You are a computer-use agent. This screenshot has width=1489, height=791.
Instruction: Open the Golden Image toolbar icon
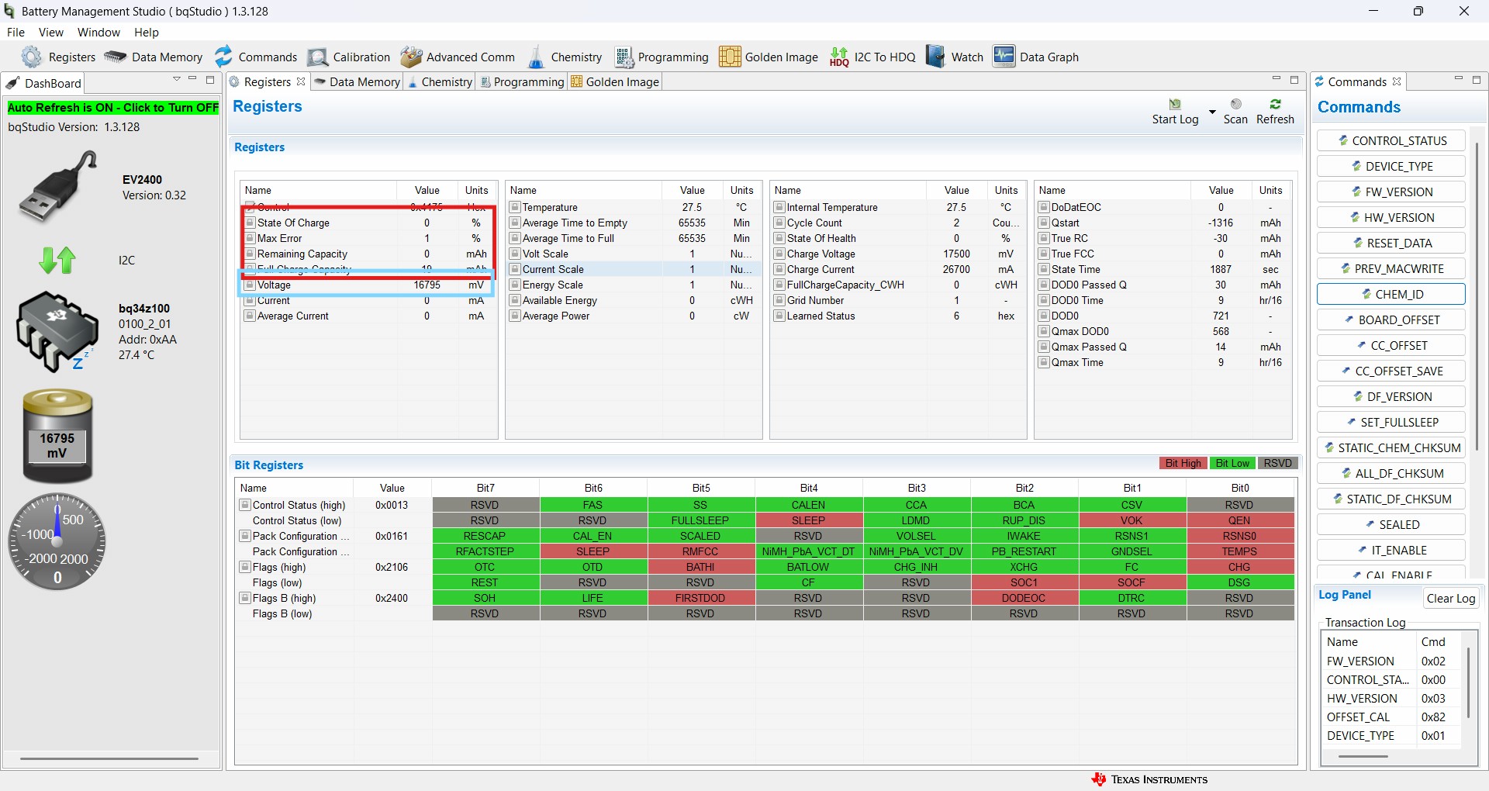coord(730,57)
